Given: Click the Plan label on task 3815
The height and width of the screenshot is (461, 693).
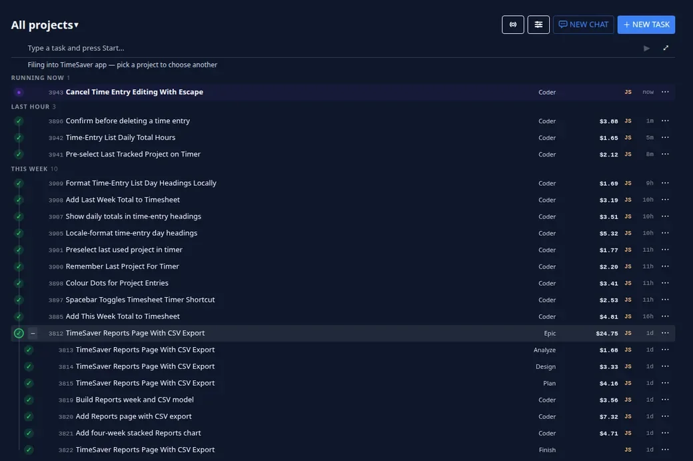Looking at the screenshot, I should point(549,383).
